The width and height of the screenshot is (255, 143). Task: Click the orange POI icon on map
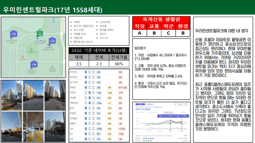[23, 57]
